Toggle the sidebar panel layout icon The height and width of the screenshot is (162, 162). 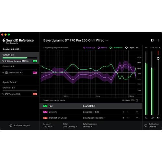152,40
